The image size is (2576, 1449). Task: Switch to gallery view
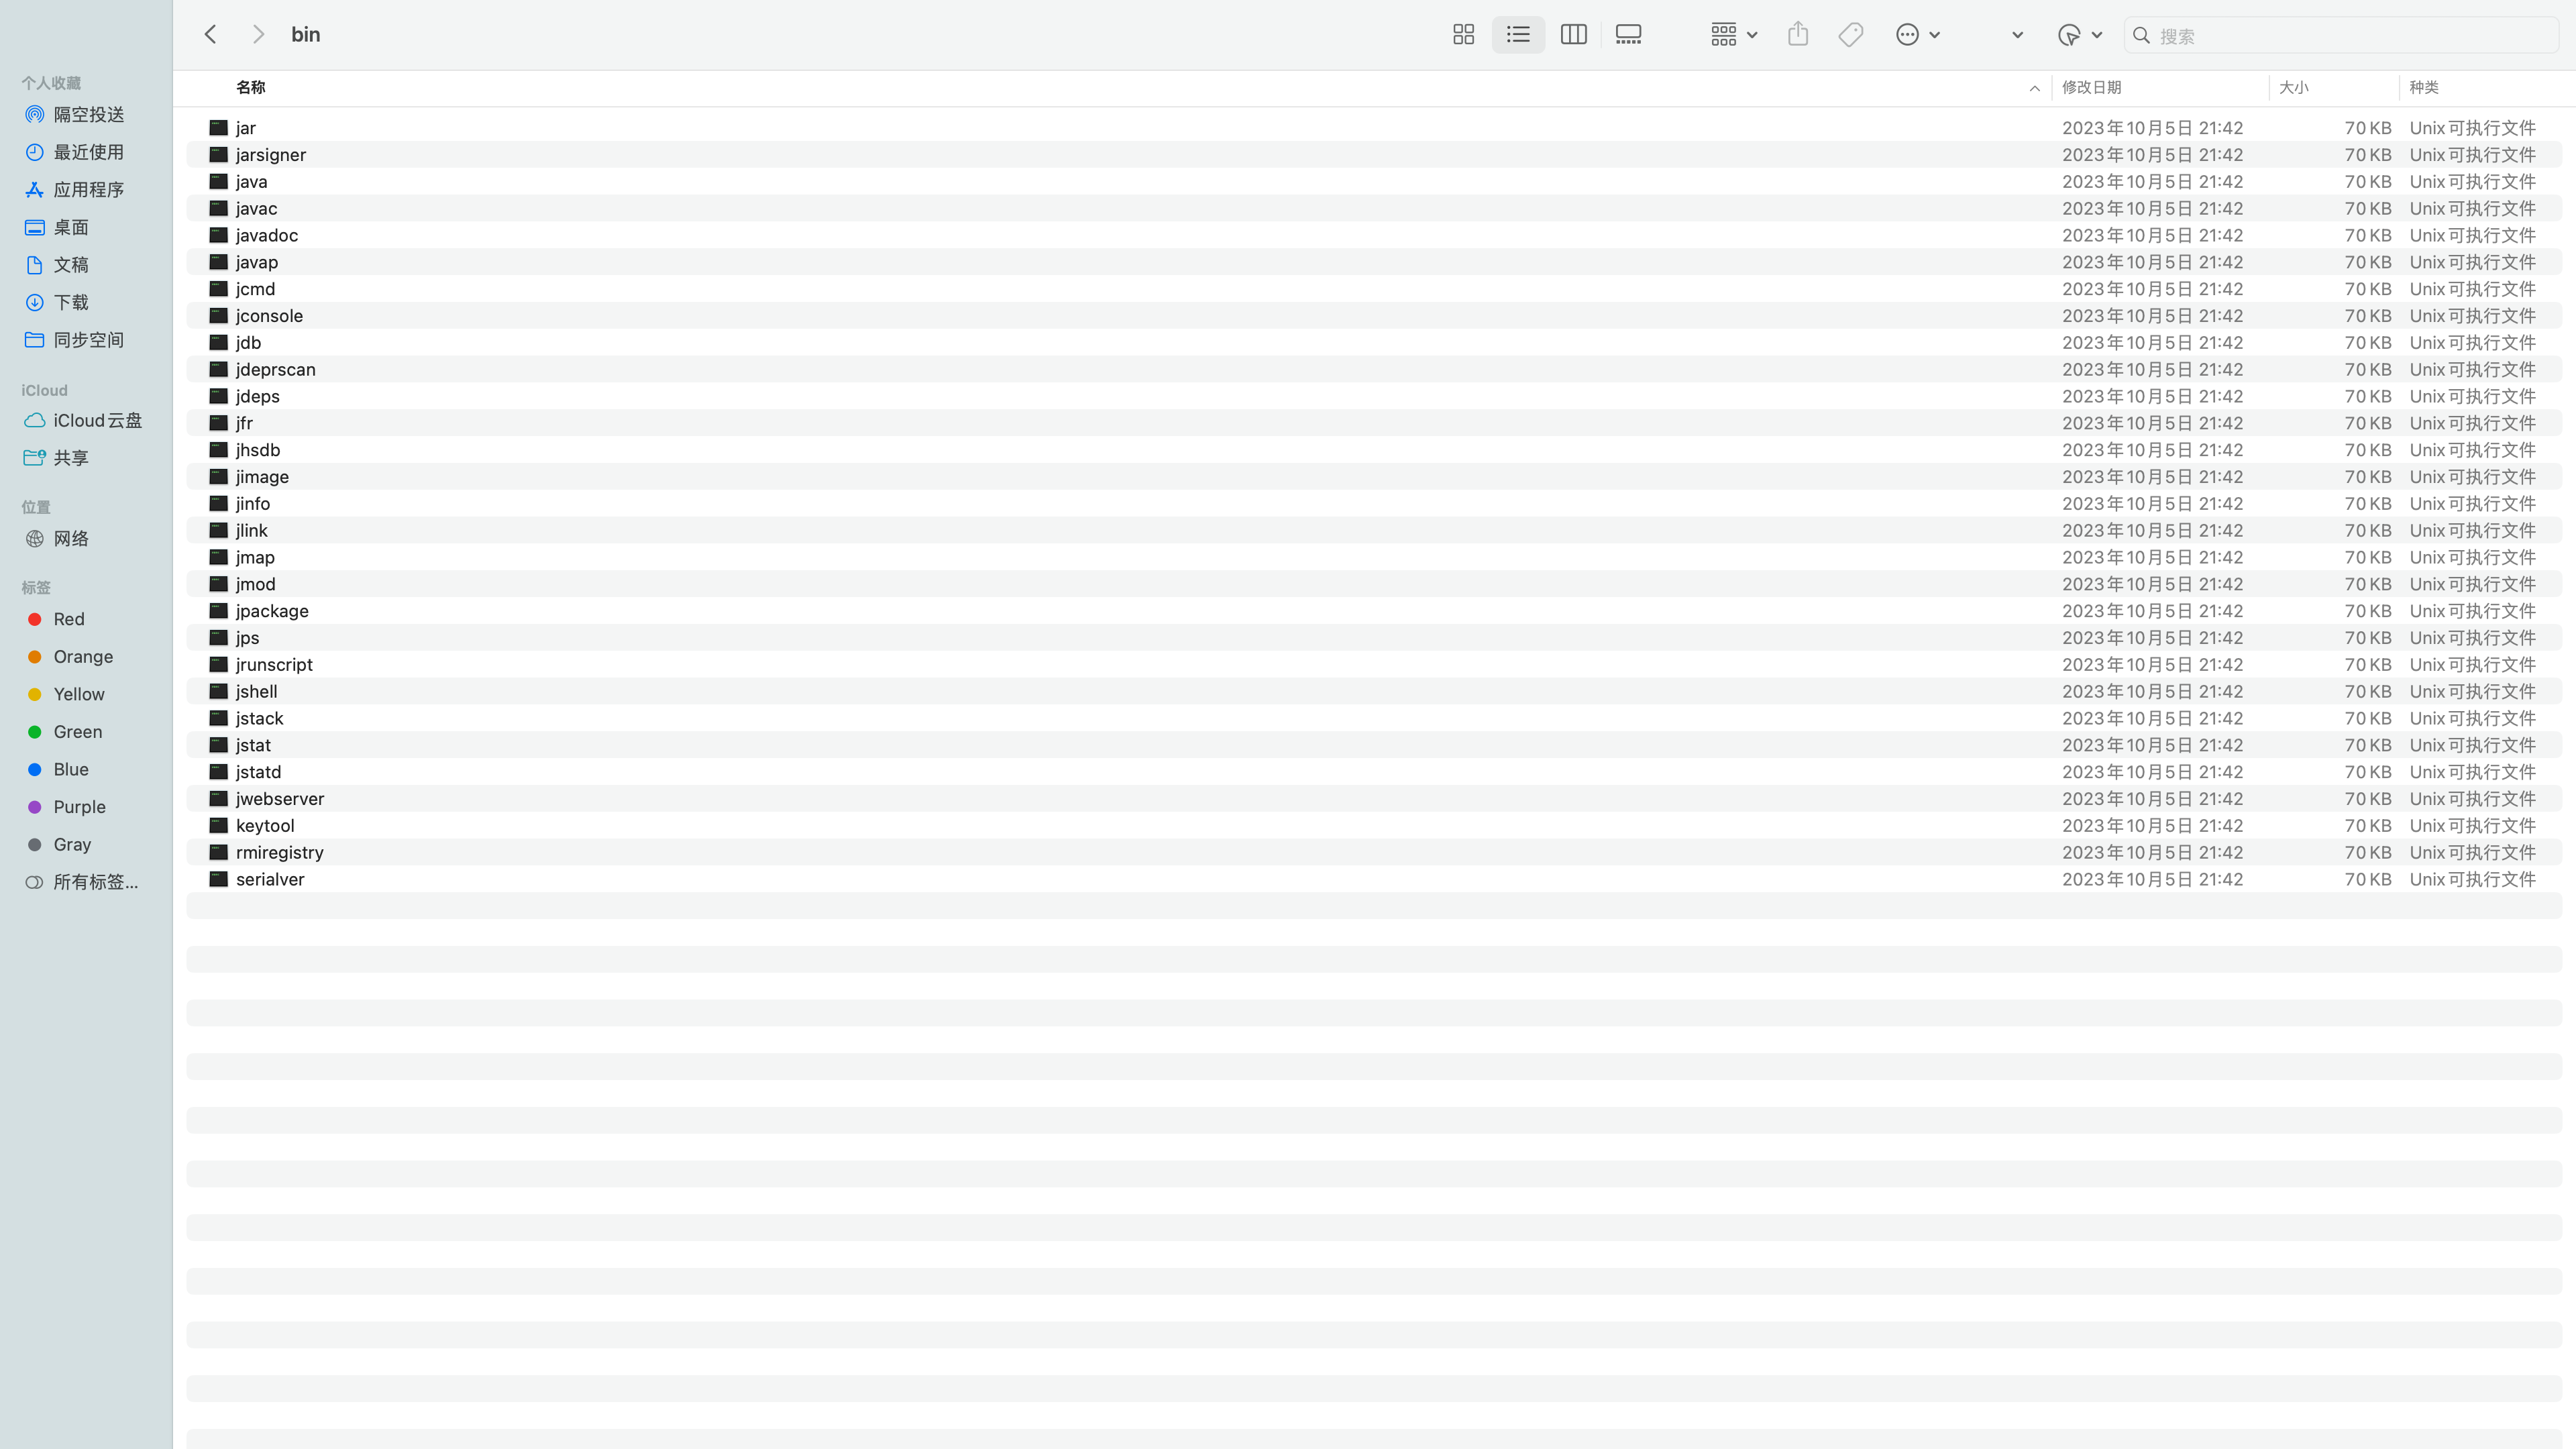[1628, 35]
